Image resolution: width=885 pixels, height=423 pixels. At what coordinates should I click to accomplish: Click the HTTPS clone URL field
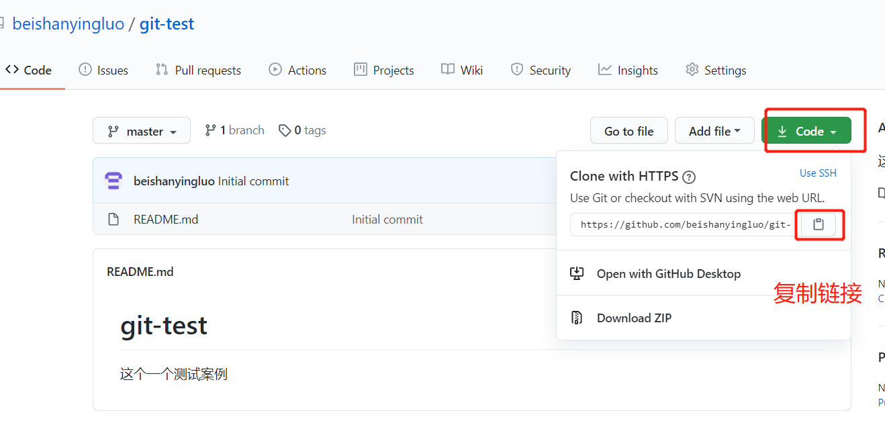tap(683, 224)
